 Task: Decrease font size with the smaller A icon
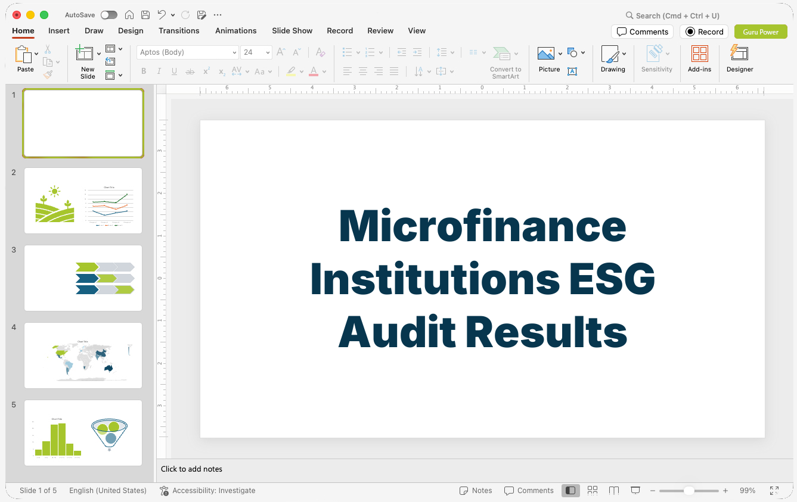[296, 52]
